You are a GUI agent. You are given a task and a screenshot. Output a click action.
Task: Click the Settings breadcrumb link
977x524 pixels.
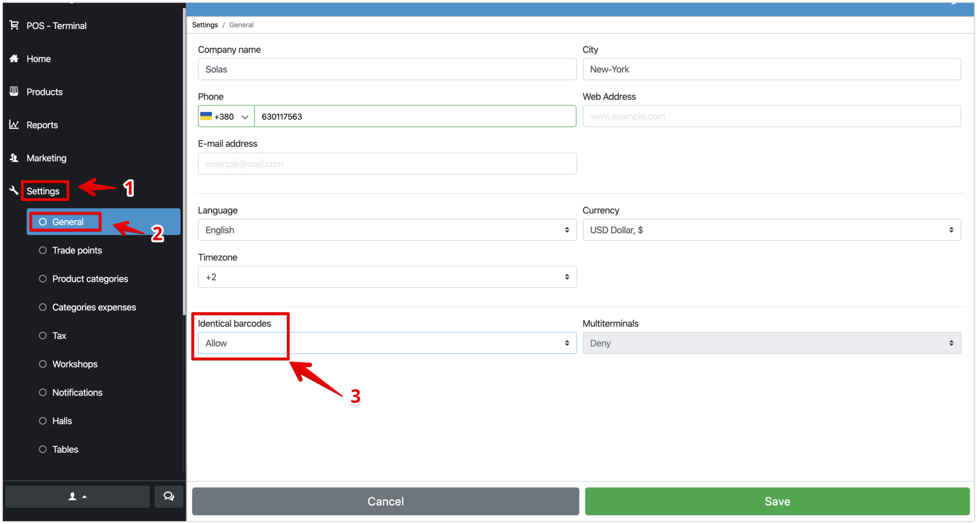[205, 24]
